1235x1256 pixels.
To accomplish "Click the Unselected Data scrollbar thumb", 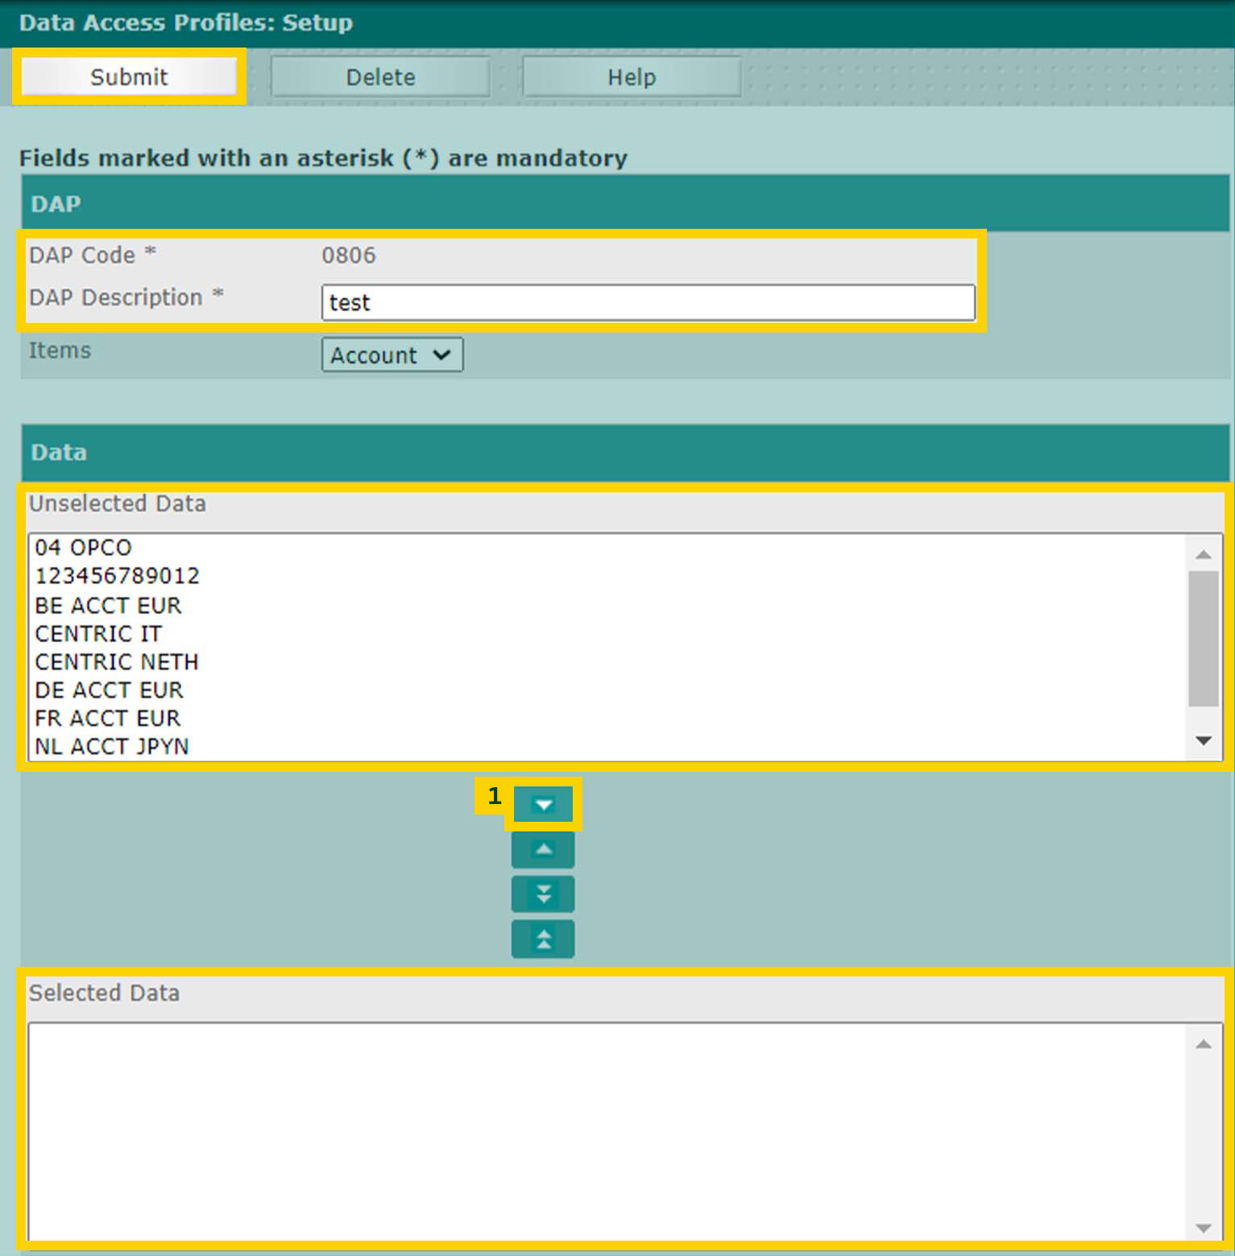I will click(1204, 638).
